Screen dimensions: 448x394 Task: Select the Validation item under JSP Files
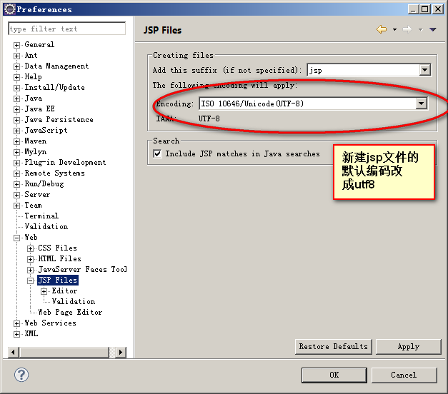tap(73, 301)
